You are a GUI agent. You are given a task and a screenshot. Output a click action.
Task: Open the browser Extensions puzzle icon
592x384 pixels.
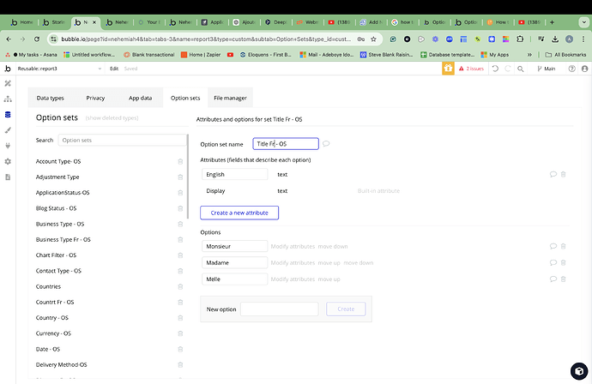(x=520, y=39)
